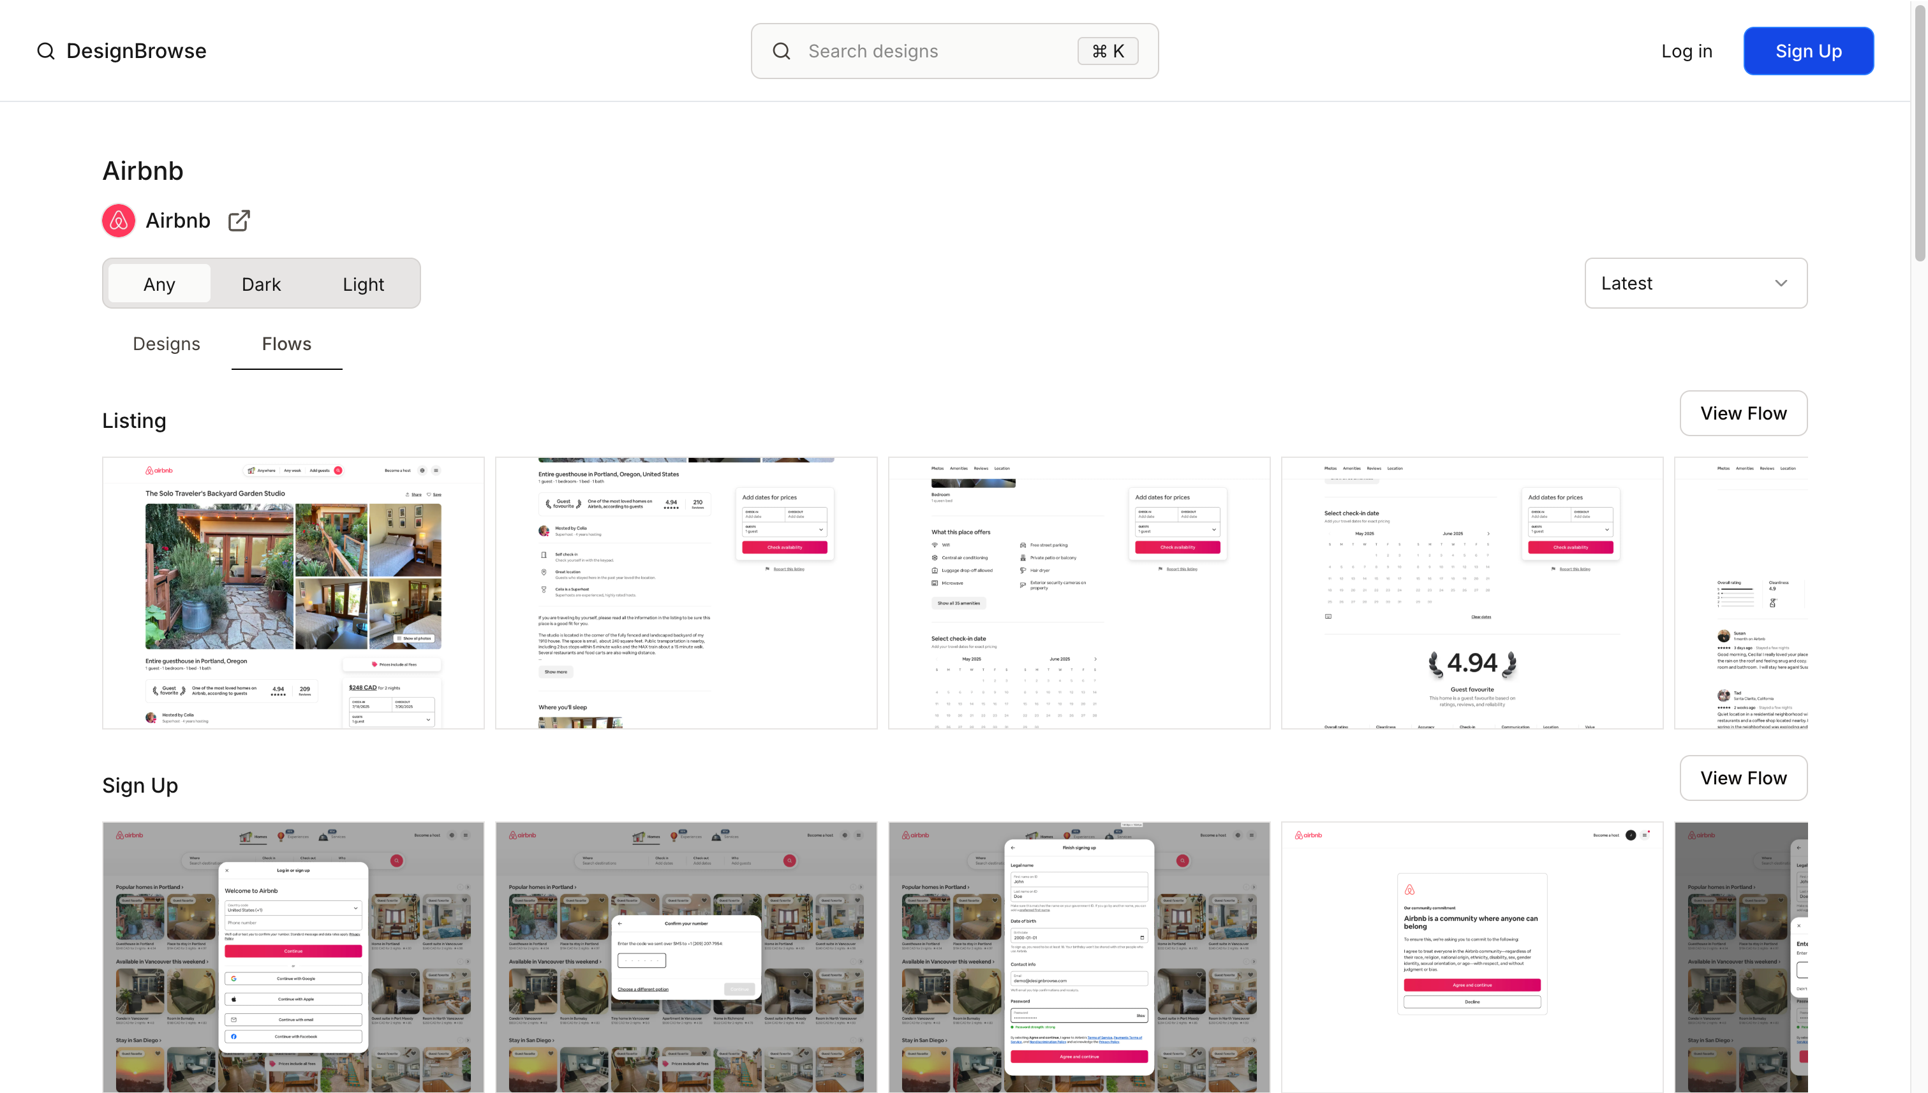Open the Listing garden studio photos thumbnail
The height and width of the screenshot is (1093, 1928).
click(293, 593)
